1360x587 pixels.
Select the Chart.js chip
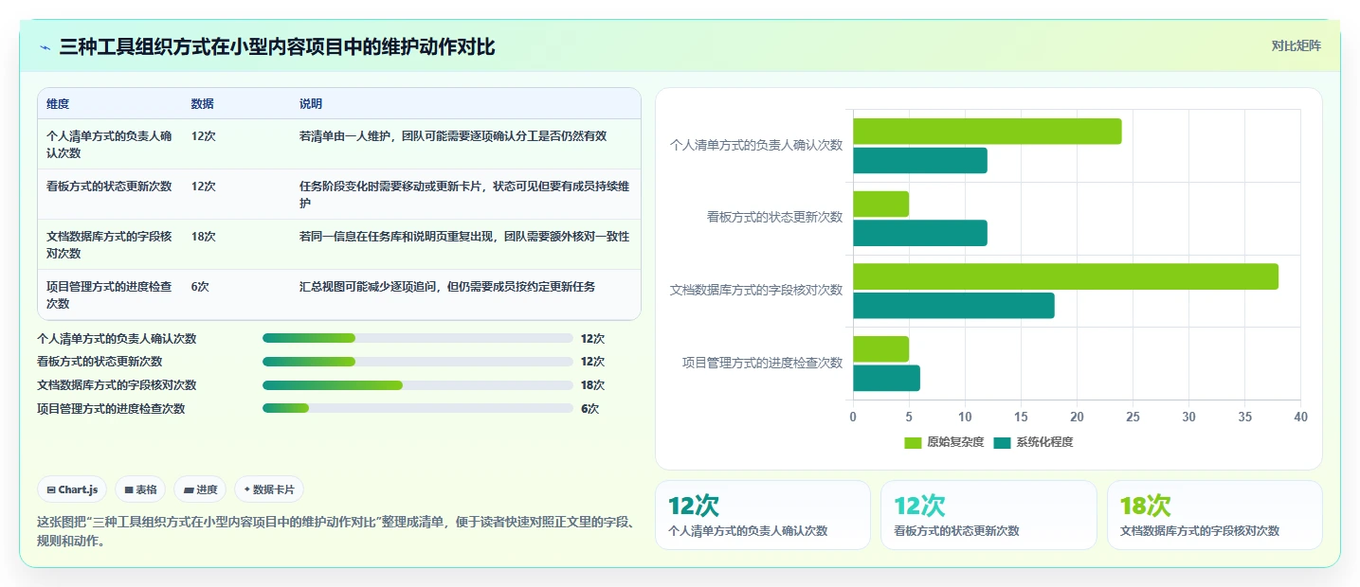pyautogui.click(x=72, y=489)
